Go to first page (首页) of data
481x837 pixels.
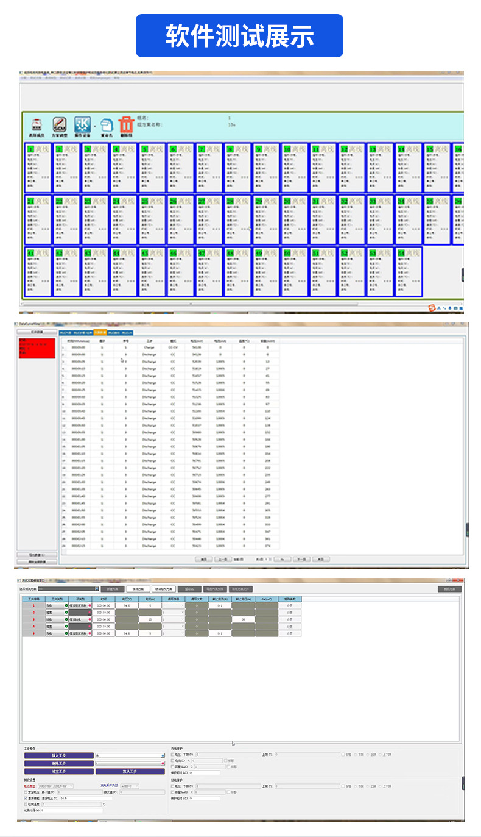[x=203, y=559]
